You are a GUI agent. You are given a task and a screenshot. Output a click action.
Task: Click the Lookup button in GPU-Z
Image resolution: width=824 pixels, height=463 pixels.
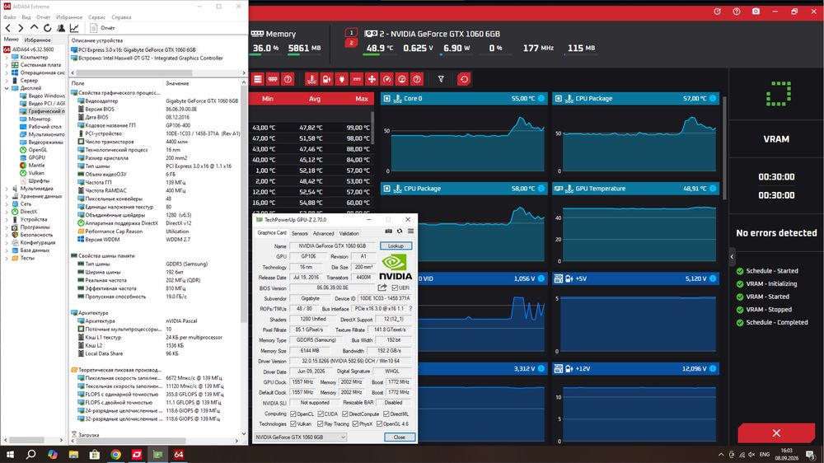396,246
